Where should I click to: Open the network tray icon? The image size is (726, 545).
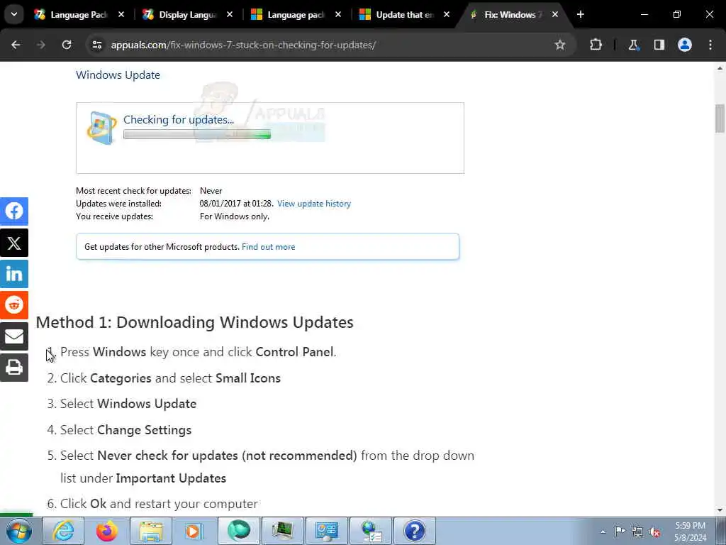pos(637,532)
